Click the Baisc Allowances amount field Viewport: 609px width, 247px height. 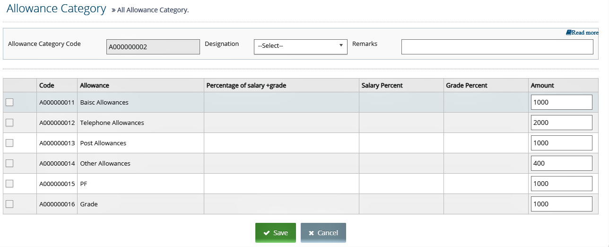tap(562, 102)
